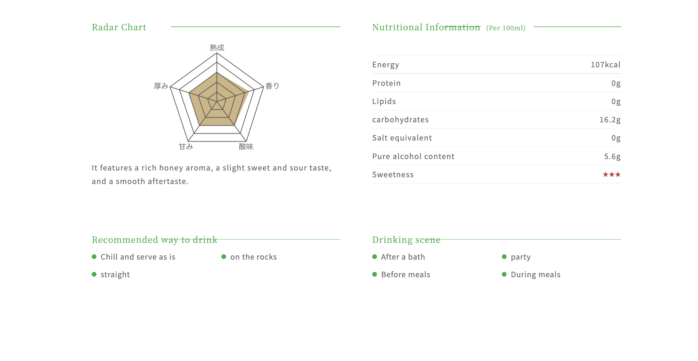Select the 'Drinking scene' heading
The width and height of the screenshot is (698, 361).
click(406, 240)
